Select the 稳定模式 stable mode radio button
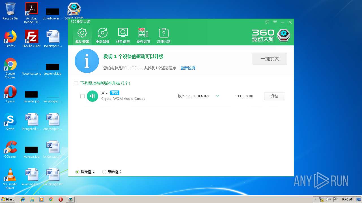 [77, 172]
